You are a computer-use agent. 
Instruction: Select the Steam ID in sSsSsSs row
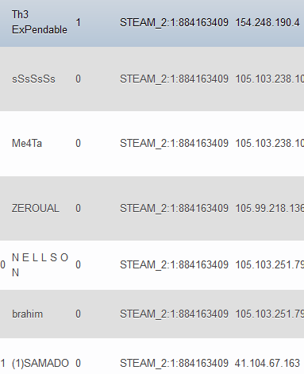(174, 79)
